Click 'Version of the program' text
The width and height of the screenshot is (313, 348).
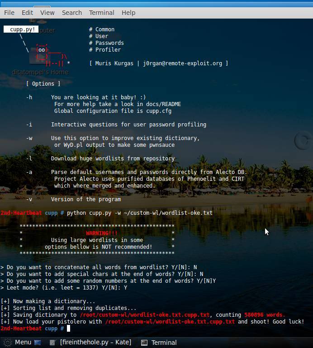[86, 199]
